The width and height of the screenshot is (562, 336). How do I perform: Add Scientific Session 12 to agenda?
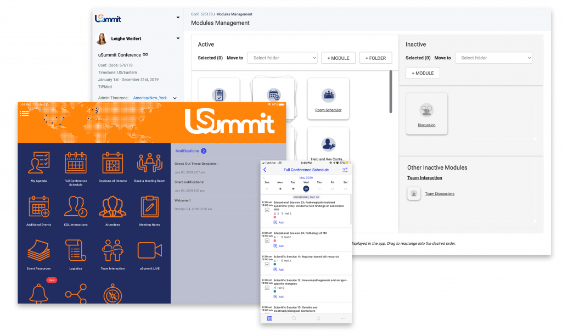click(278, 297)
